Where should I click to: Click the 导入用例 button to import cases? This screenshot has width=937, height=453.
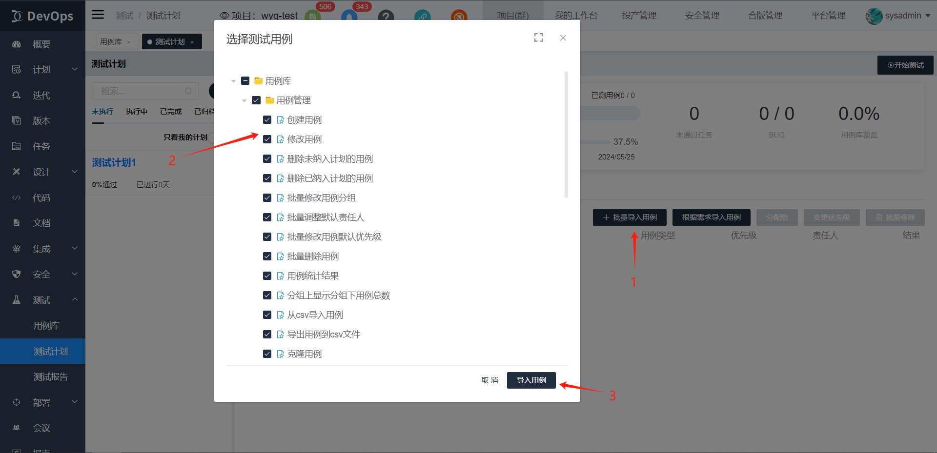pyautogui.click(x=531, y=380)
